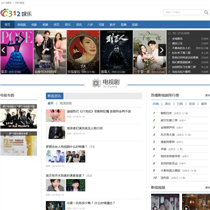Image resolution: width=210 pixels, height=210 pixels.
Task: Open the 音乐 navigation menu item
Action: pyautogui.click(x=68, y=24)
